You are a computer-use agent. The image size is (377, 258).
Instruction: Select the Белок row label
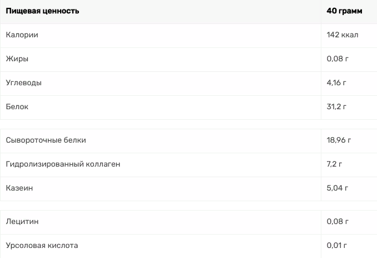click(x=17, y=107)
